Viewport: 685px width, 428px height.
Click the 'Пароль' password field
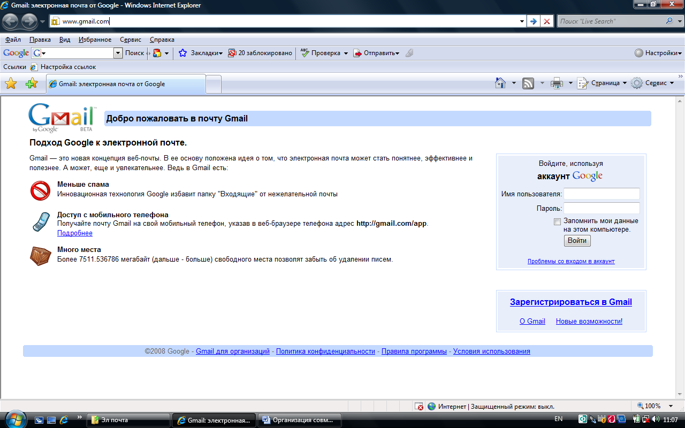[x=602, y=208]
